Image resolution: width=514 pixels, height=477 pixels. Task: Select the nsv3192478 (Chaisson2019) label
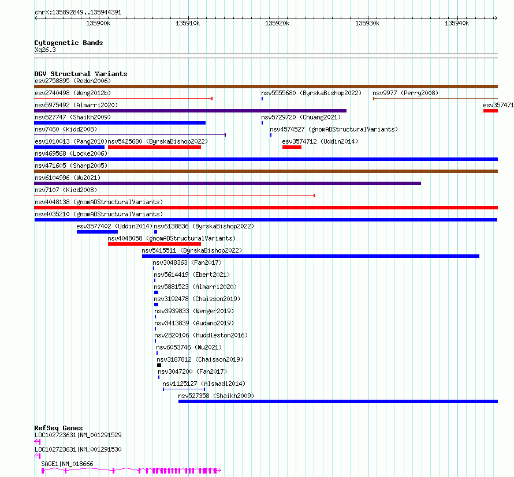click(197, 299)
